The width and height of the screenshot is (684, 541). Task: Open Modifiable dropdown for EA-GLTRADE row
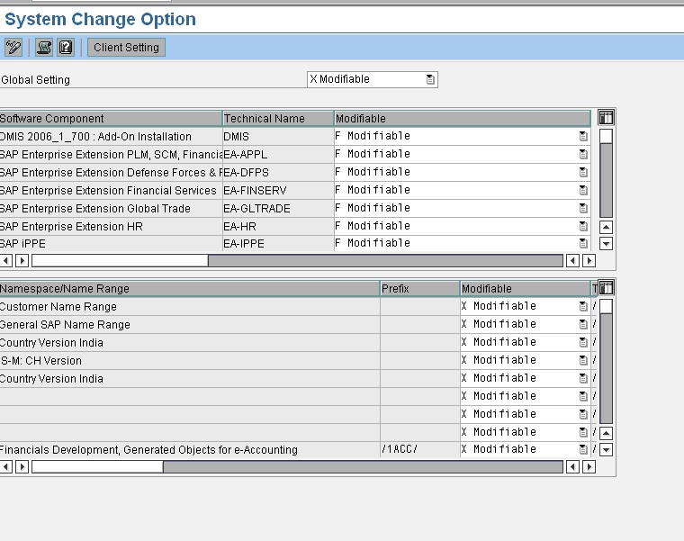583,208
